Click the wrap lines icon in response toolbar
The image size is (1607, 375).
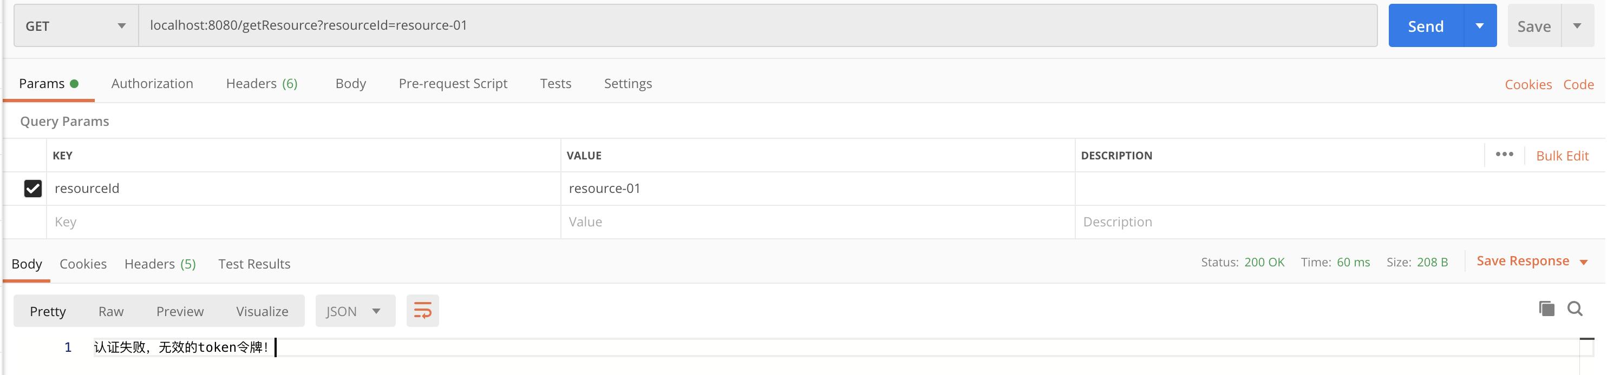[422, 310]
